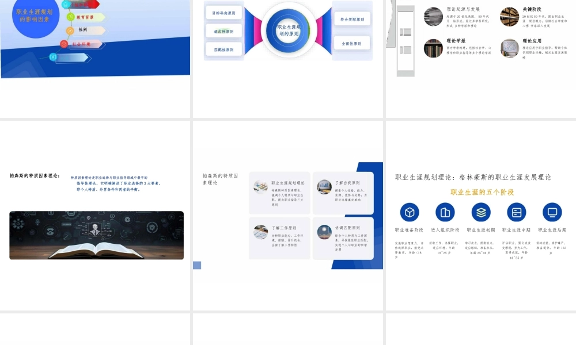The height and width of the screenshot is (345, 576).
Task: Click the red cube icon beside 社会环境
Action: [64, 44]
